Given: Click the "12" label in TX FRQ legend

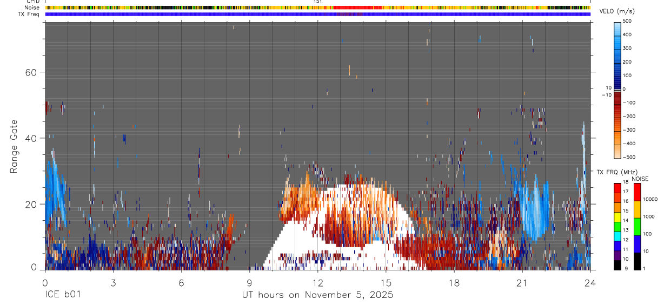Looking at the screenshot, I should (626, 240).
